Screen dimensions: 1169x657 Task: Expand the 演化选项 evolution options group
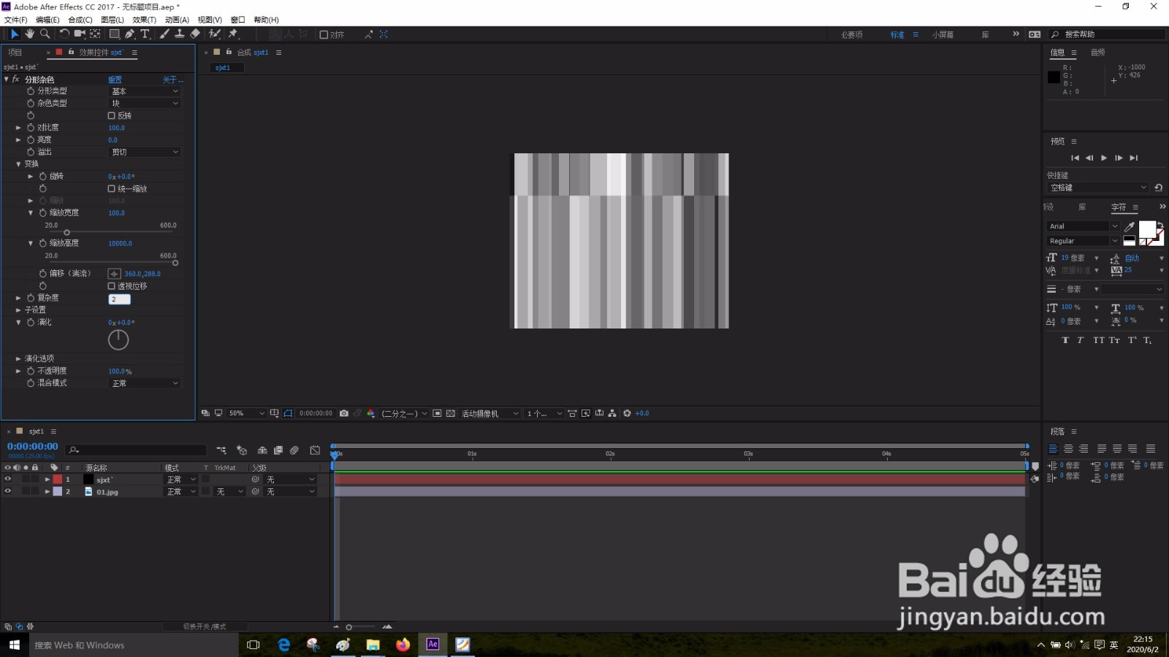(x=18, y=358)
